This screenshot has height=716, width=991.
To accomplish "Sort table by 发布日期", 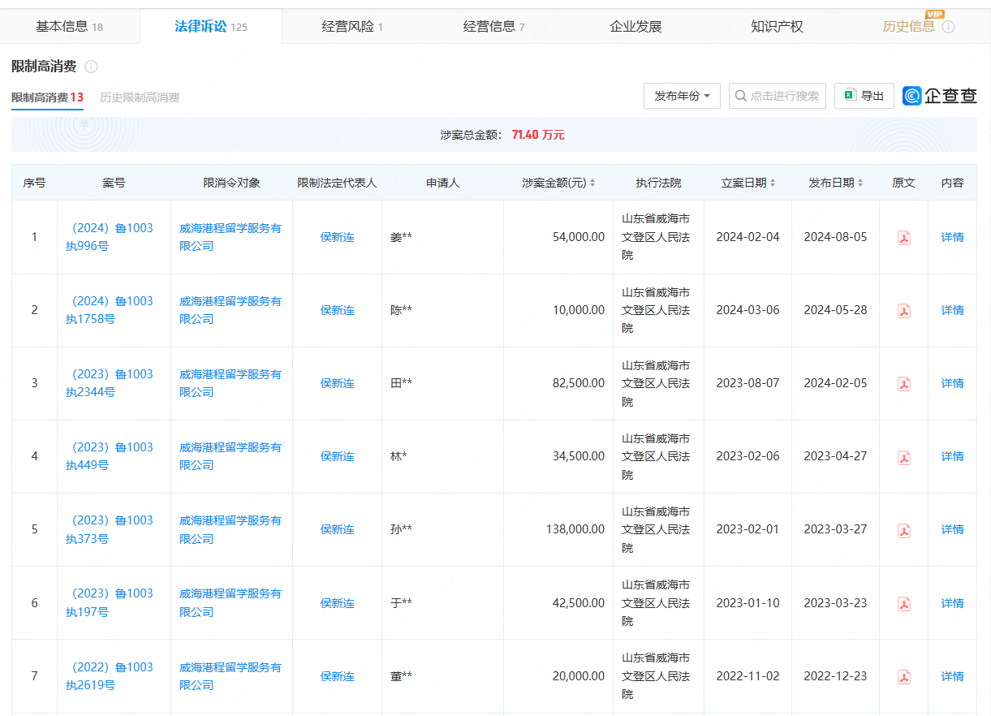I will (860, 183).
